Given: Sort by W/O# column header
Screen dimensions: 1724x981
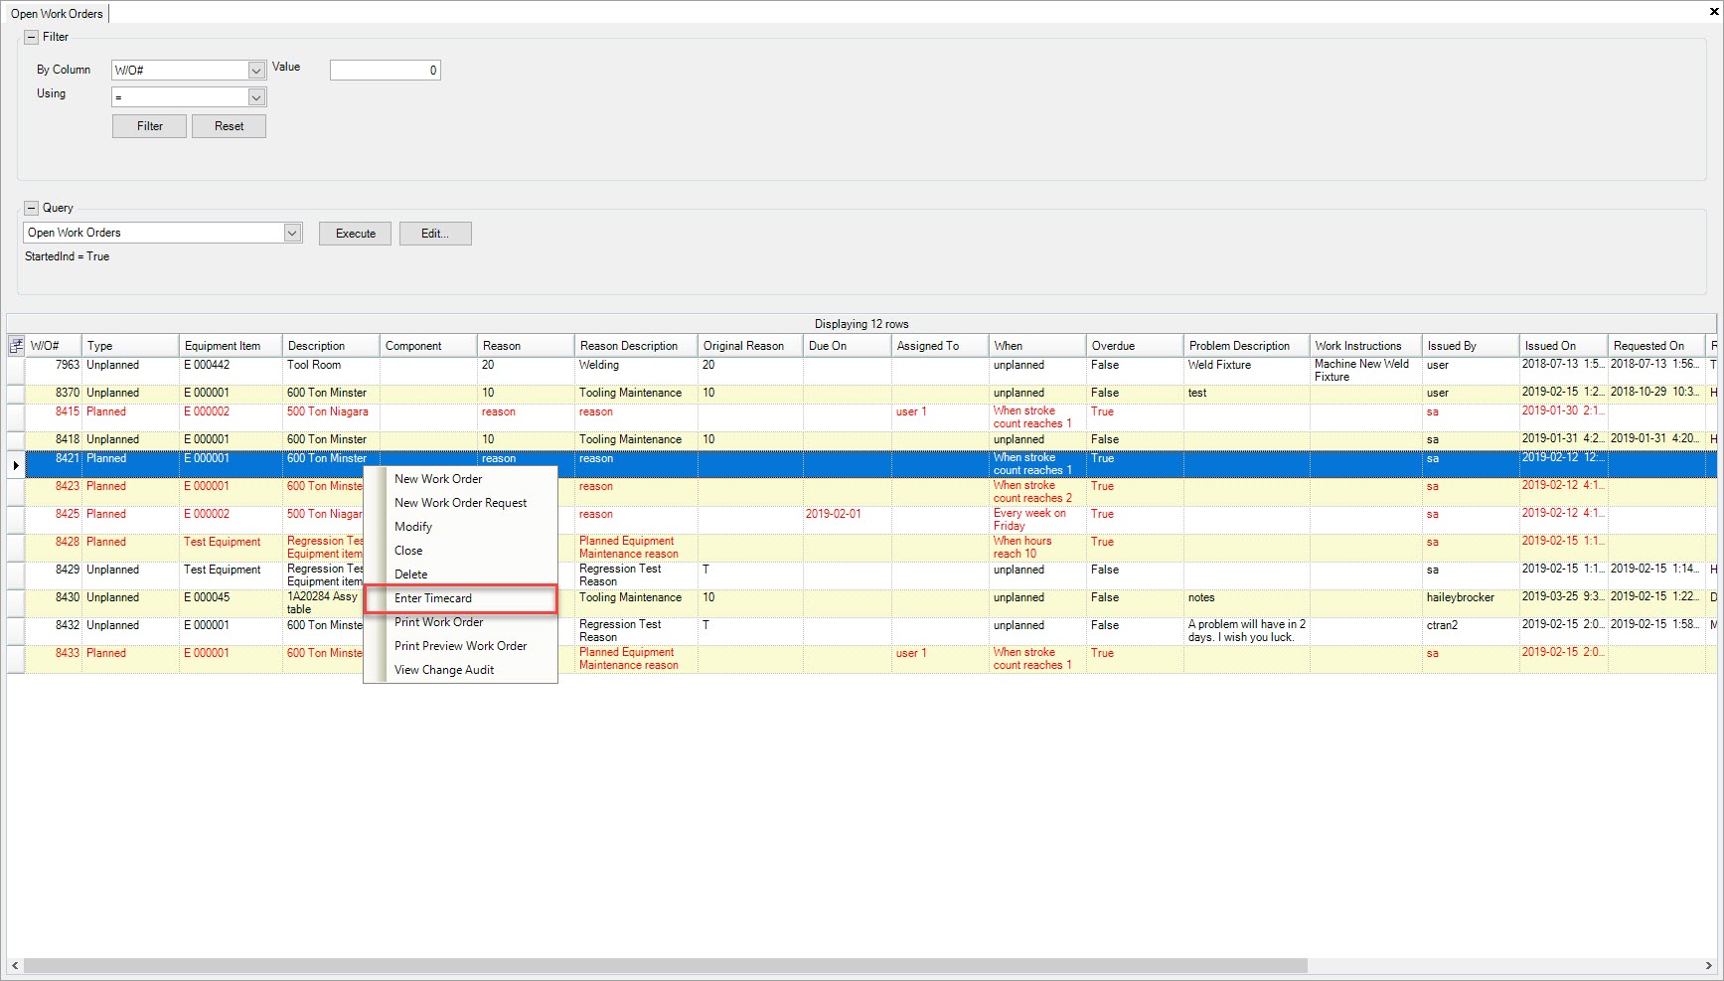Looking at the screenshot, I should coord(53,346).
